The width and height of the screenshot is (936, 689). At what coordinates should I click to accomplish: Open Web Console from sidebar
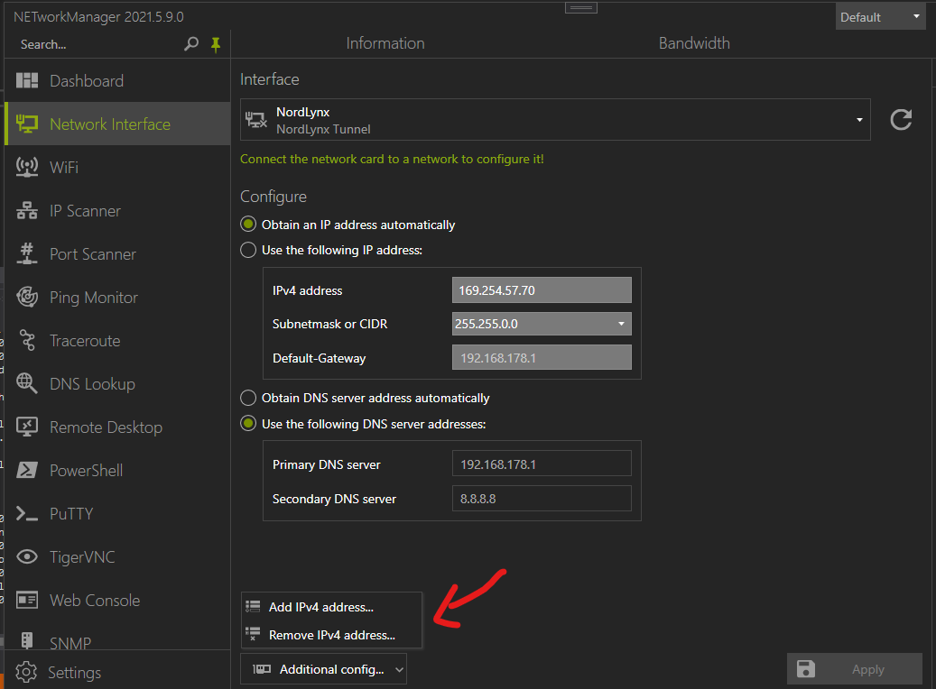click(117, 600)
